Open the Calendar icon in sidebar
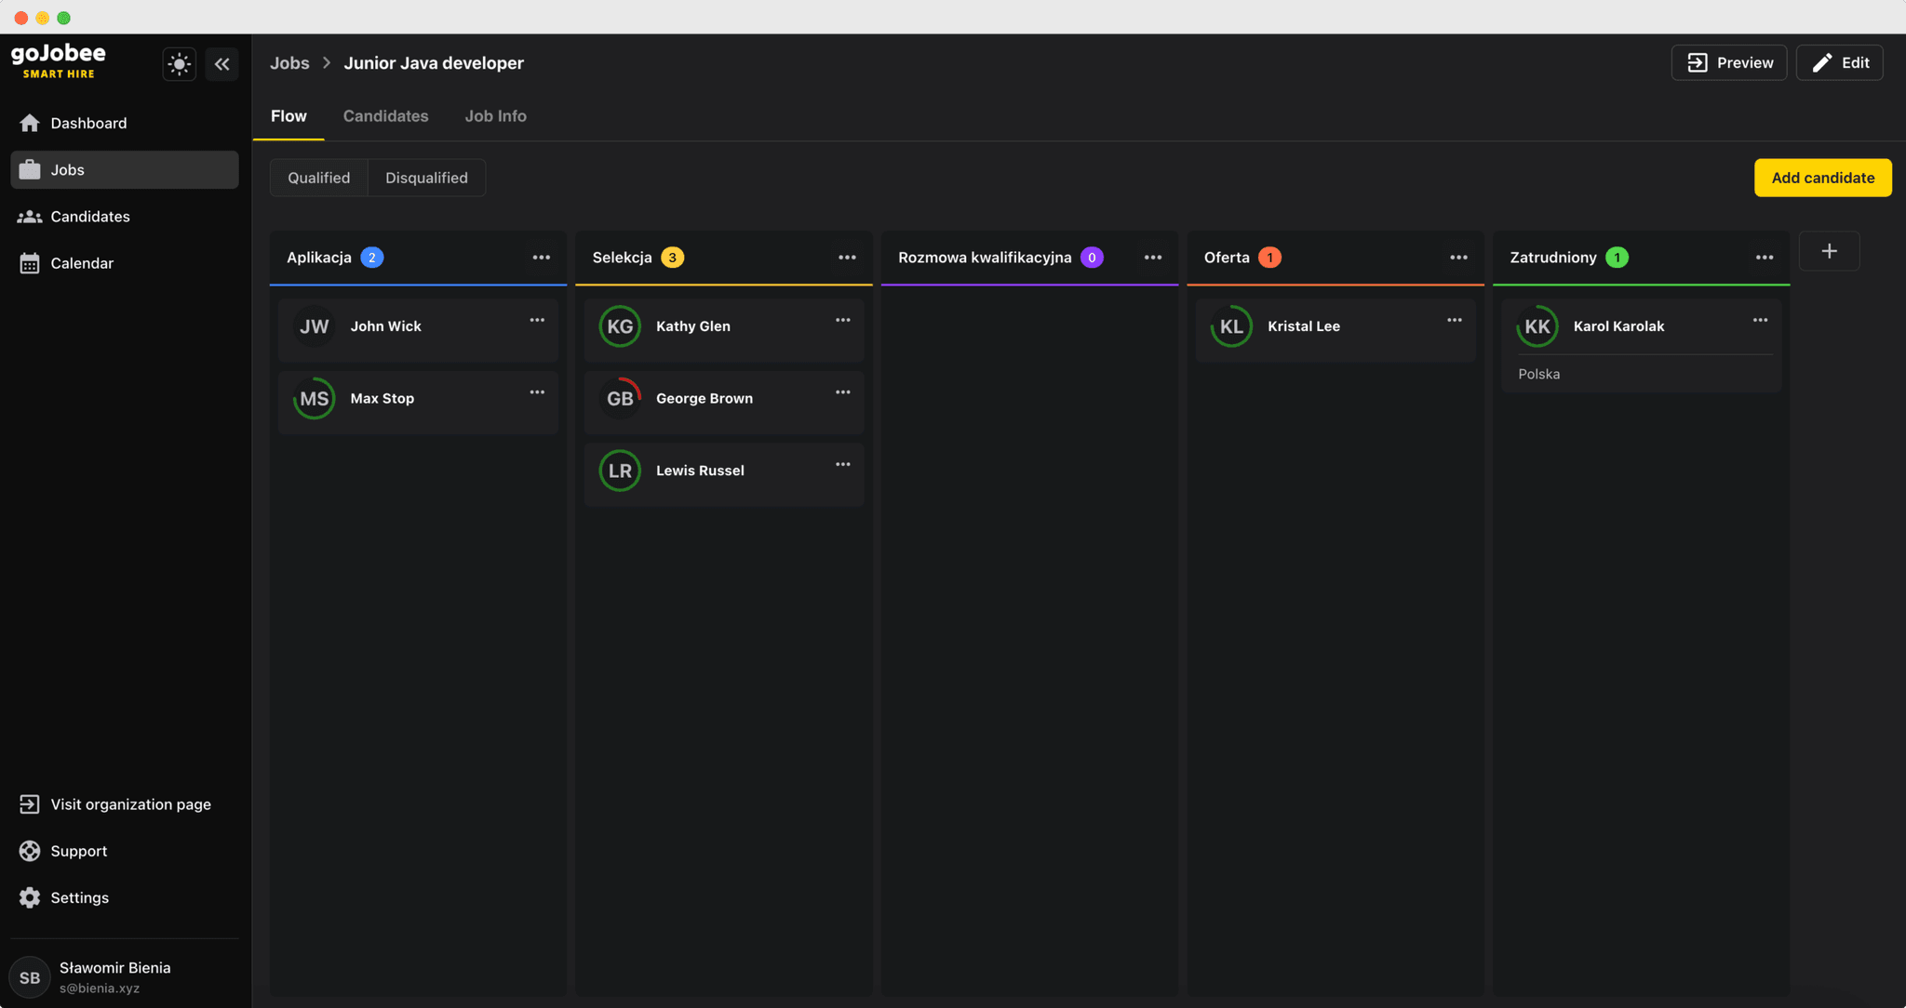 [30, 262]
